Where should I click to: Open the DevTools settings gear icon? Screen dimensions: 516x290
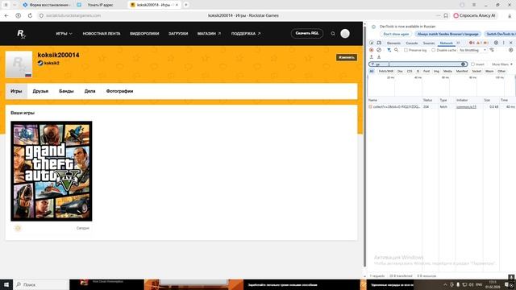(x=496, y=43)
